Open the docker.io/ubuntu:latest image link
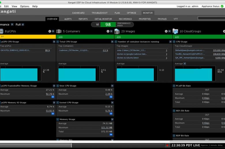Screen dimensions: 225x149 (x=128, y=58)
